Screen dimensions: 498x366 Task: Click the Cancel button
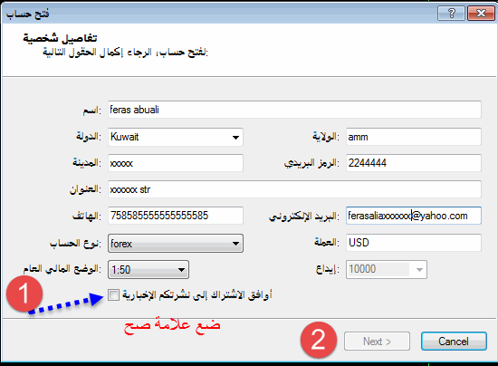click(x=454, y=342)
